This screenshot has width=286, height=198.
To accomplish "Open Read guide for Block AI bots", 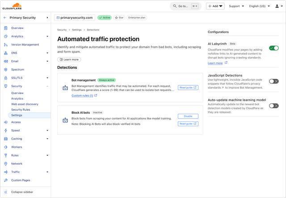I will coord(188,124).
